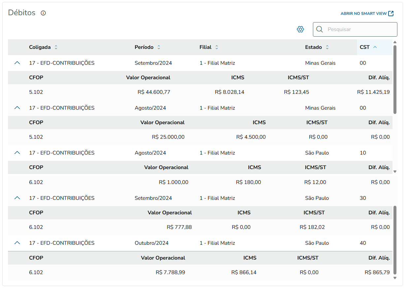Viewport: 404px width, 289px height.
Task: Click the upper table scrollbar thumb
Action: click(395, 79)
